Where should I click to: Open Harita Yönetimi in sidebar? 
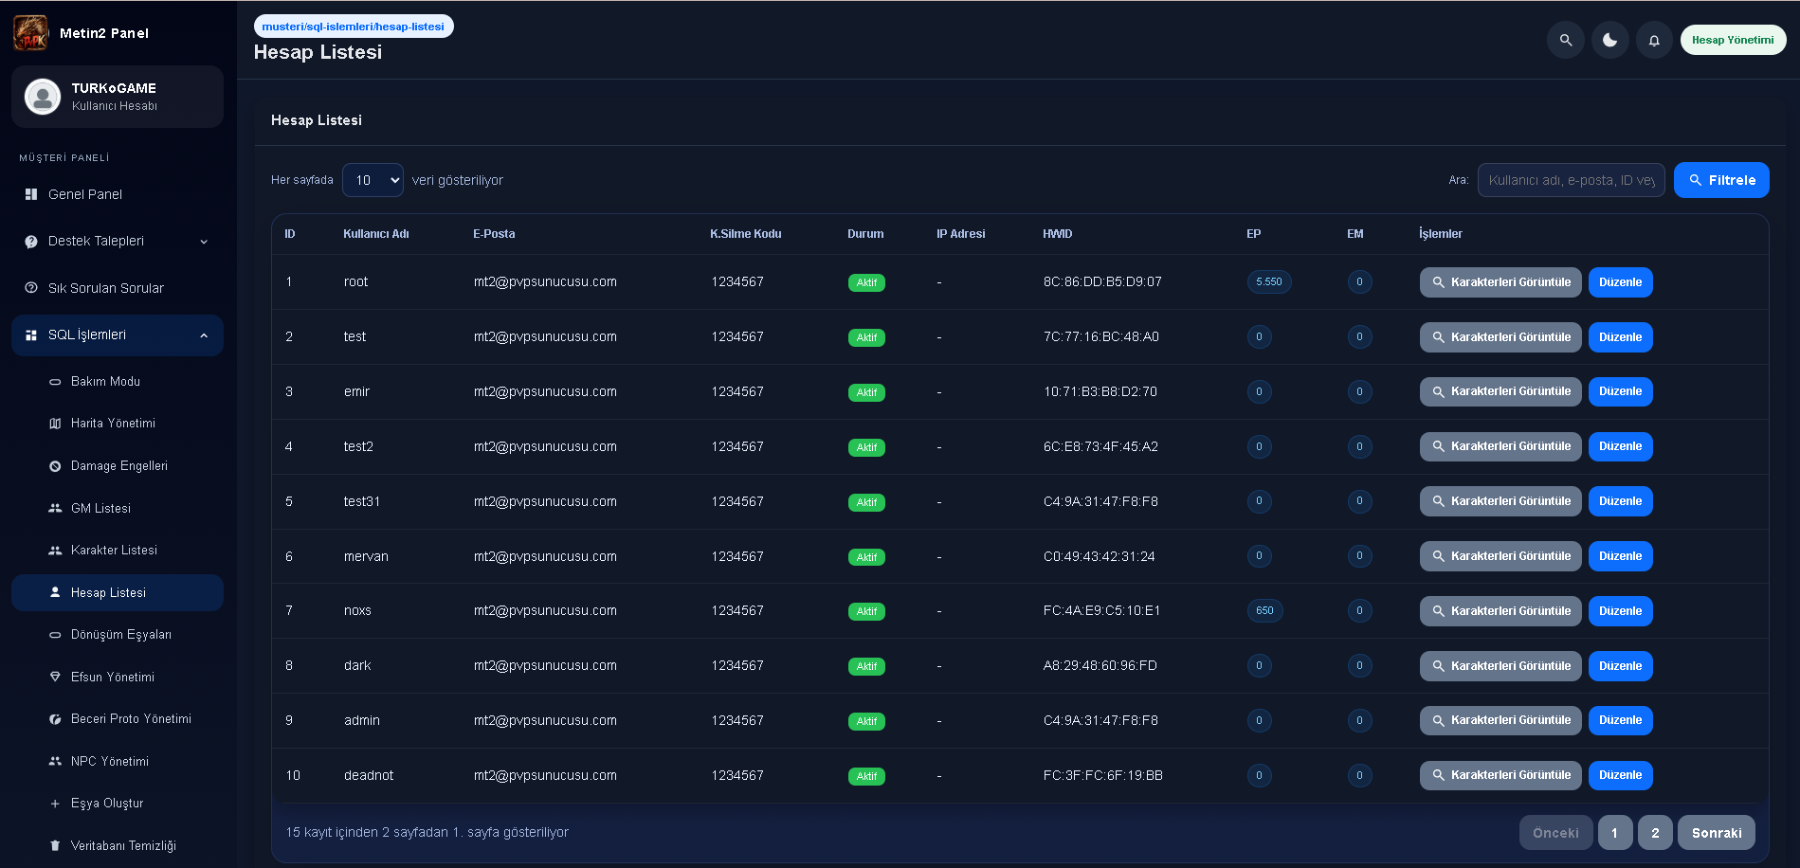[118, 424]
